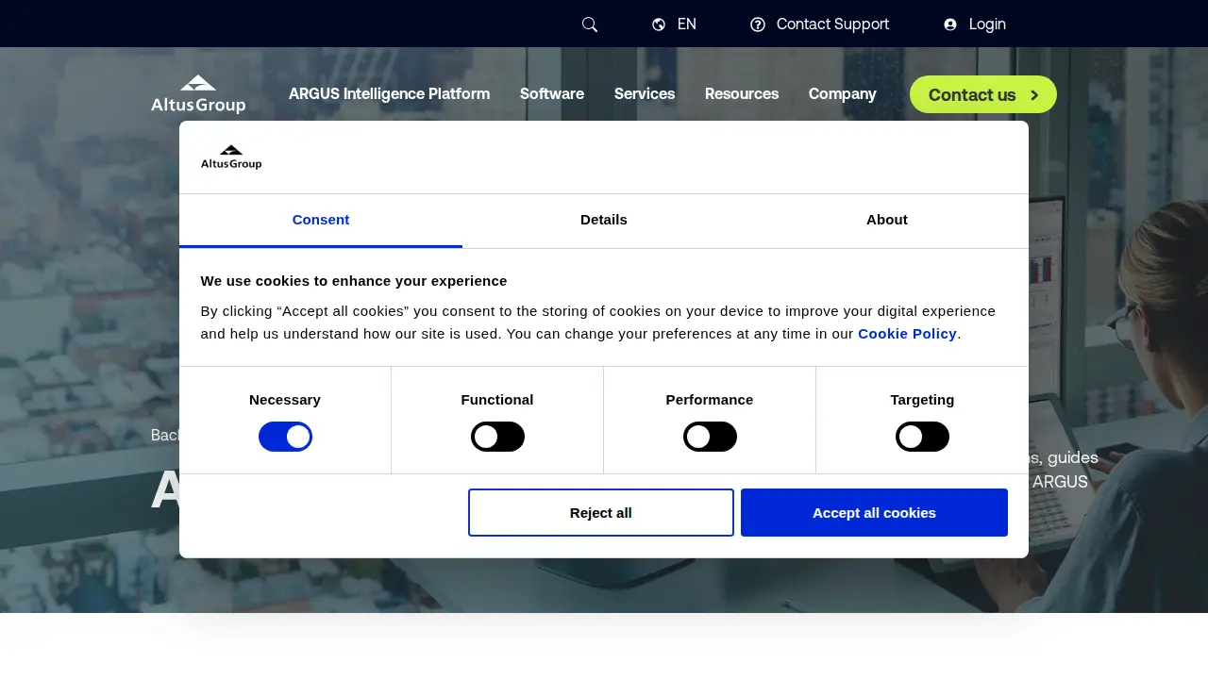Click the Functional category label

(x=497, y=400)
